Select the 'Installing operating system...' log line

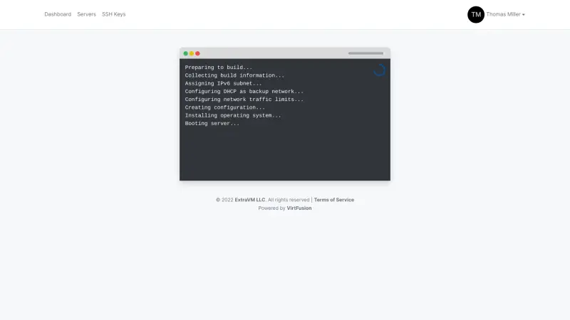(x=233, y=116)
